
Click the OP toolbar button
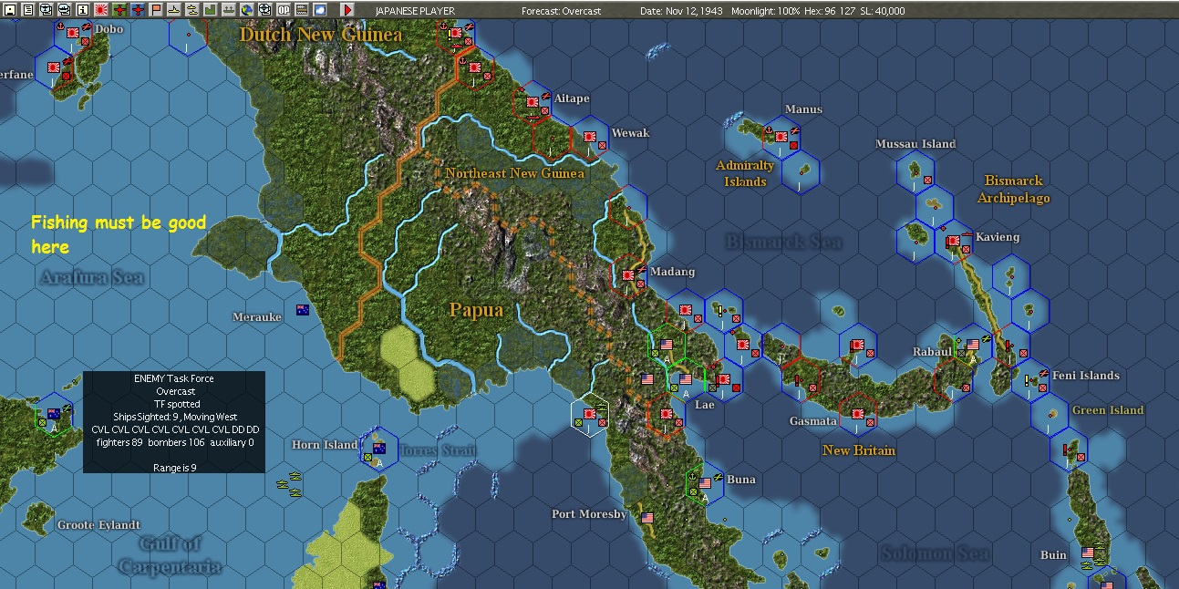284,10
